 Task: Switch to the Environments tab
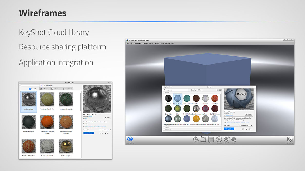point(67,89)
